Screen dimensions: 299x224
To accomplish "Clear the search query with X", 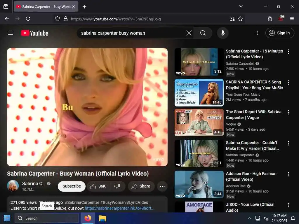I will [189, 33].
